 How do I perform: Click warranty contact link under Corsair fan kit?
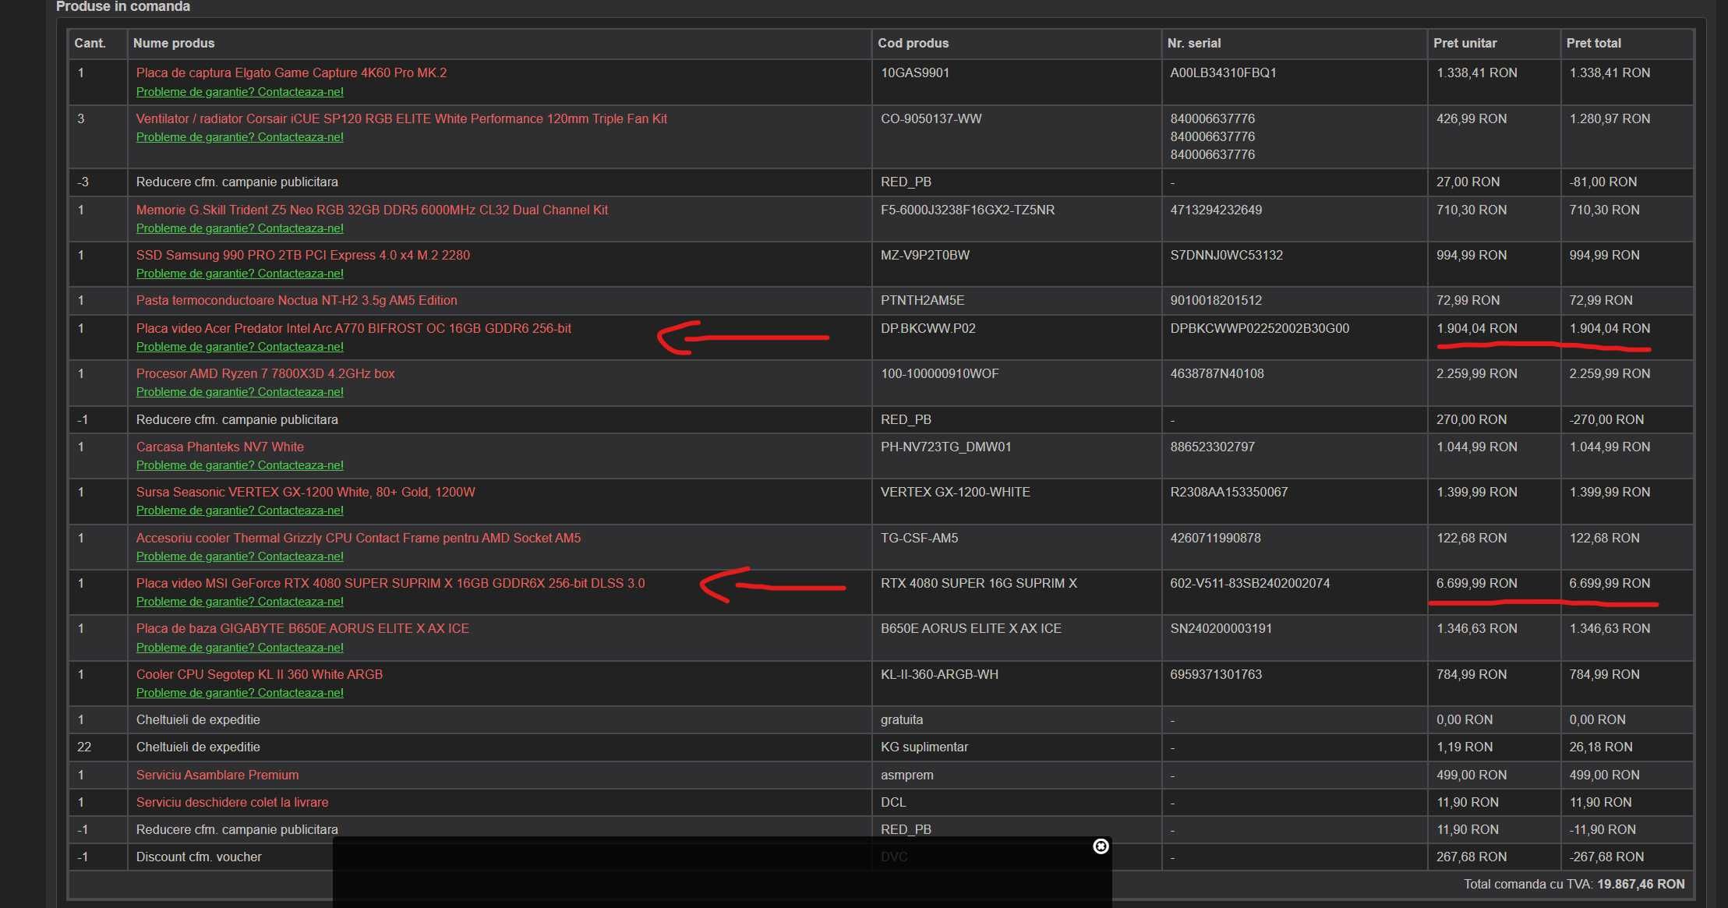coord(240,137)
